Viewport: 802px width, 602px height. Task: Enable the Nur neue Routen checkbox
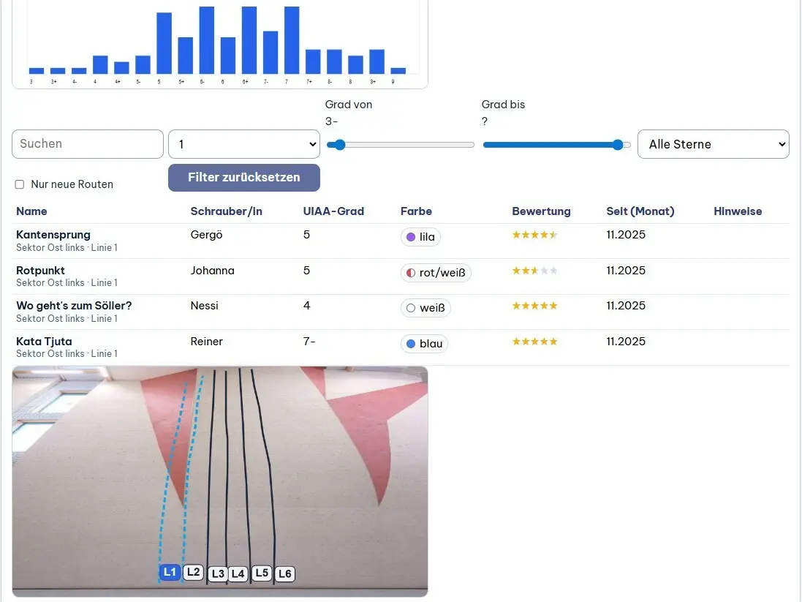click(20, 184)
